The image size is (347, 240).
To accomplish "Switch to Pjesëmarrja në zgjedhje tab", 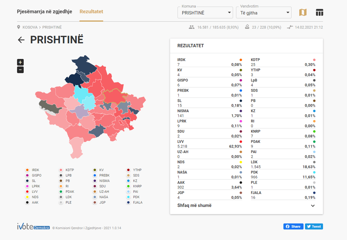I will pos(45,12).
